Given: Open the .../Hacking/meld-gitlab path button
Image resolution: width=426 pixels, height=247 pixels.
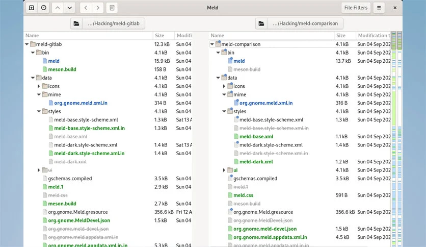Looking at the screenshot, I should (114, 23).
